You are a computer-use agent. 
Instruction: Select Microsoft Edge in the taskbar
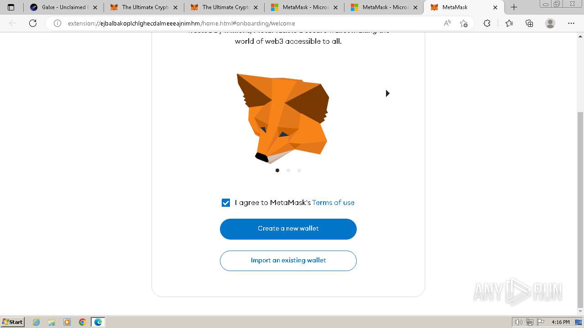point(98,322)
